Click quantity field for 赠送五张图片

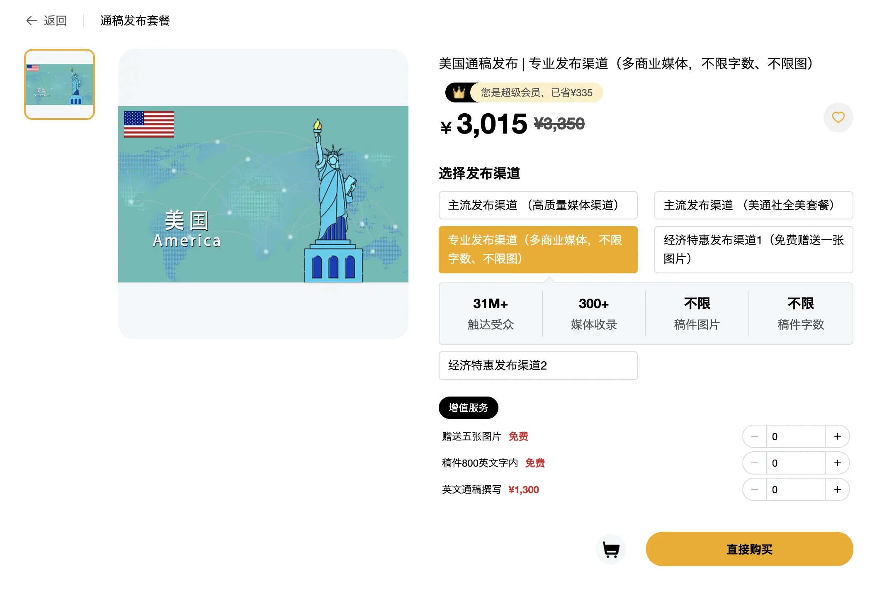[x=796, y=436]
